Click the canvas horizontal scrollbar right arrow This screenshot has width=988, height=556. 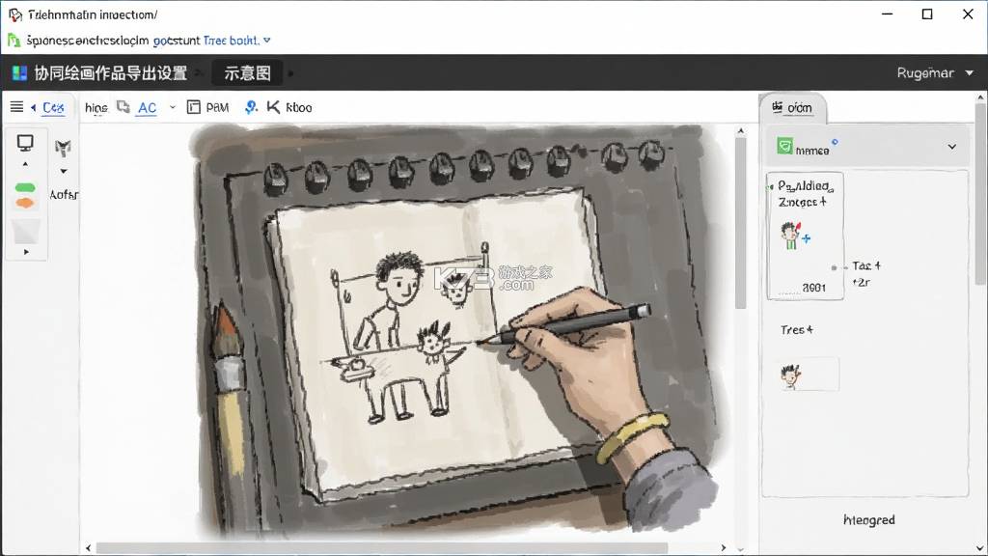pyautogui.click(x=724, y=548)
